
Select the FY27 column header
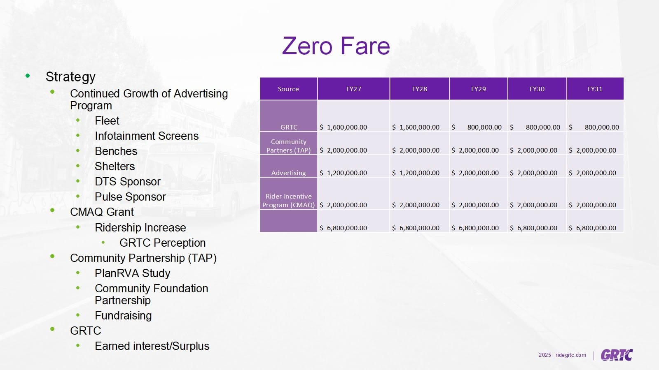pos(353,89)
